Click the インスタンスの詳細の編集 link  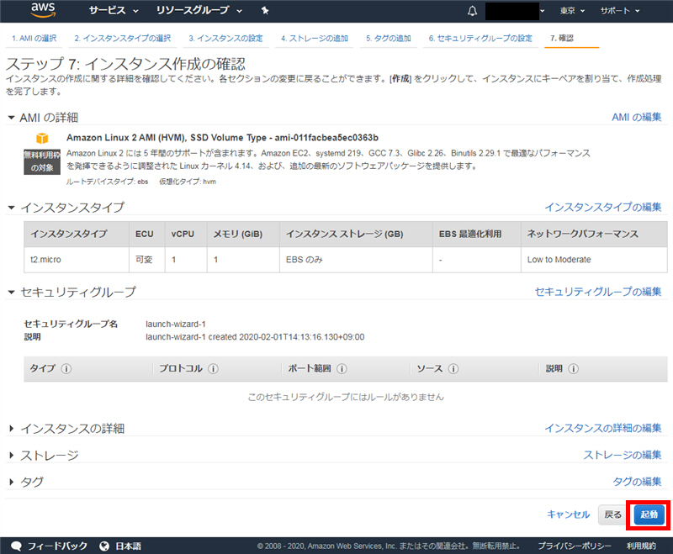click(x=603, y=428)
